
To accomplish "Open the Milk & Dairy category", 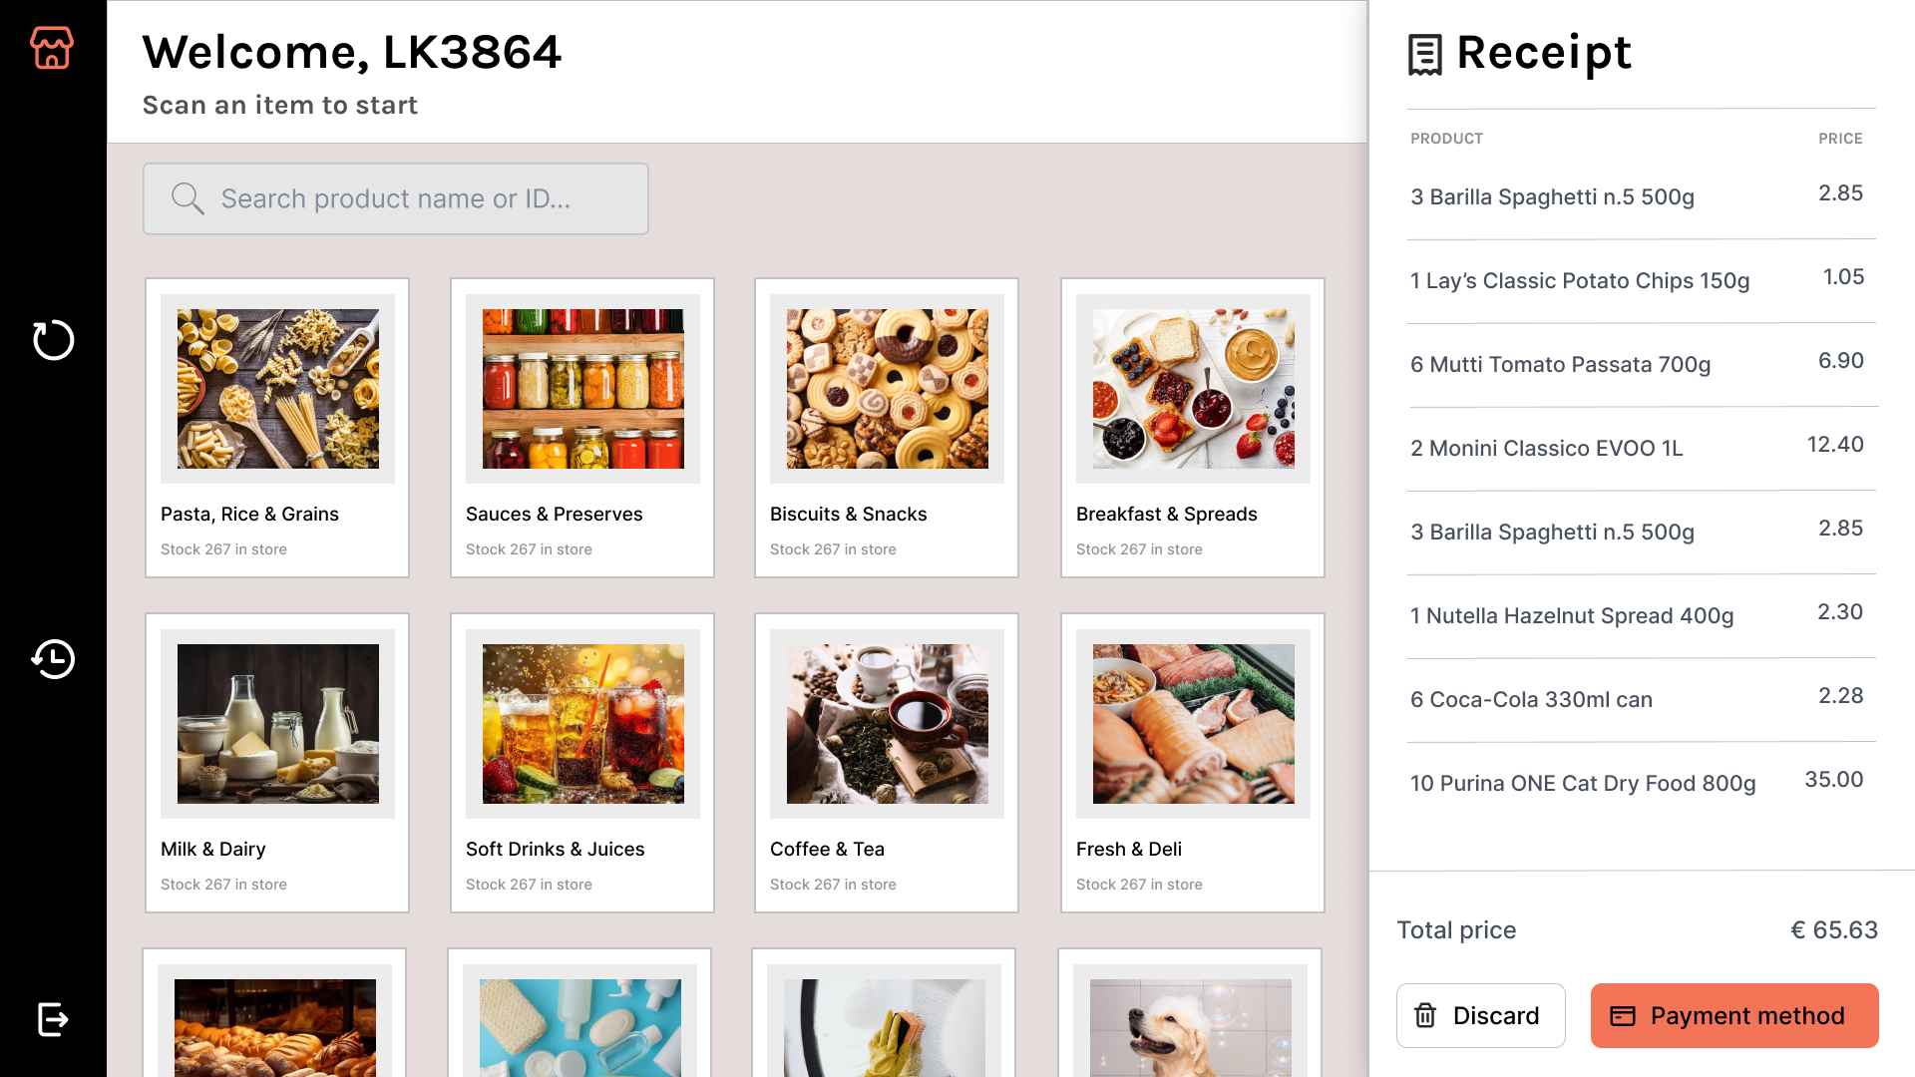I will pos(277,763).
